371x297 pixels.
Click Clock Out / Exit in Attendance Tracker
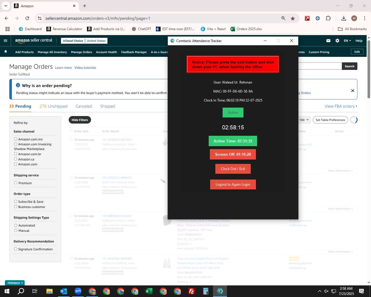pyautogui.click(x=233, y=169)
